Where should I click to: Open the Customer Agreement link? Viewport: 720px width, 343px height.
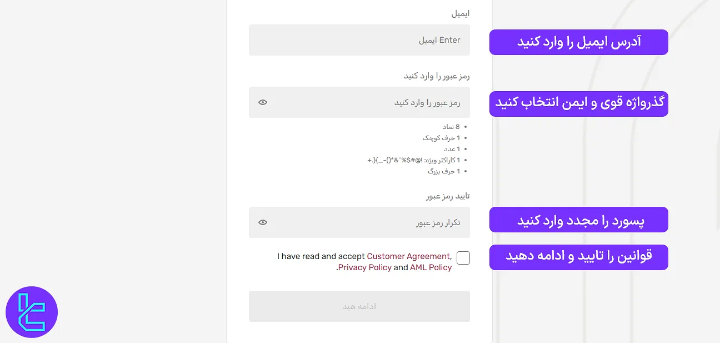click(408, 256)
